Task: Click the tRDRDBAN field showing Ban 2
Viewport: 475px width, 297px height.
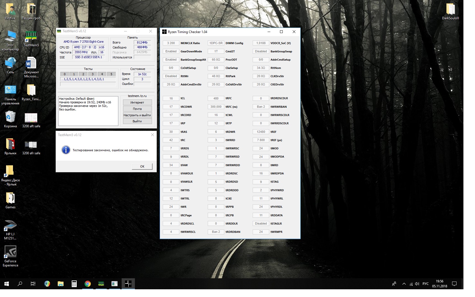Action: coord(216,232)
